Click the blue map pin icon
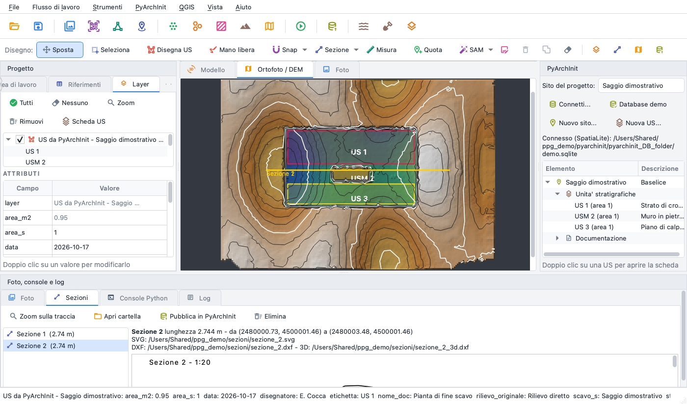The height and width of the screenshot is (404, 687). click(142, 27)
